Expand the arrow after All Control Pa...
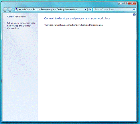This screenshot has width=140, height=124. coord(39,9)
